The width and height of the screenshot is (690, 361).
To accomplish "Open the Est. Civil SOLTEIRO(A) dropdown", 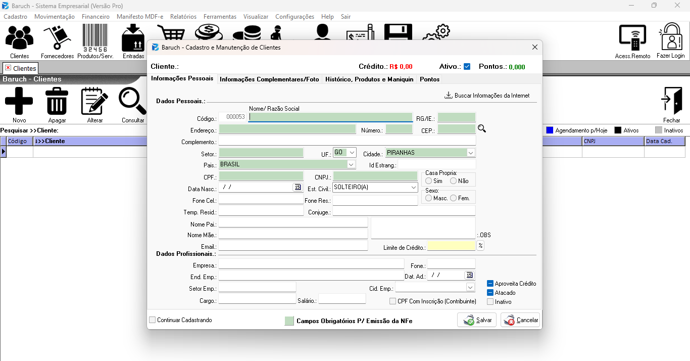I will coord(375,187).
